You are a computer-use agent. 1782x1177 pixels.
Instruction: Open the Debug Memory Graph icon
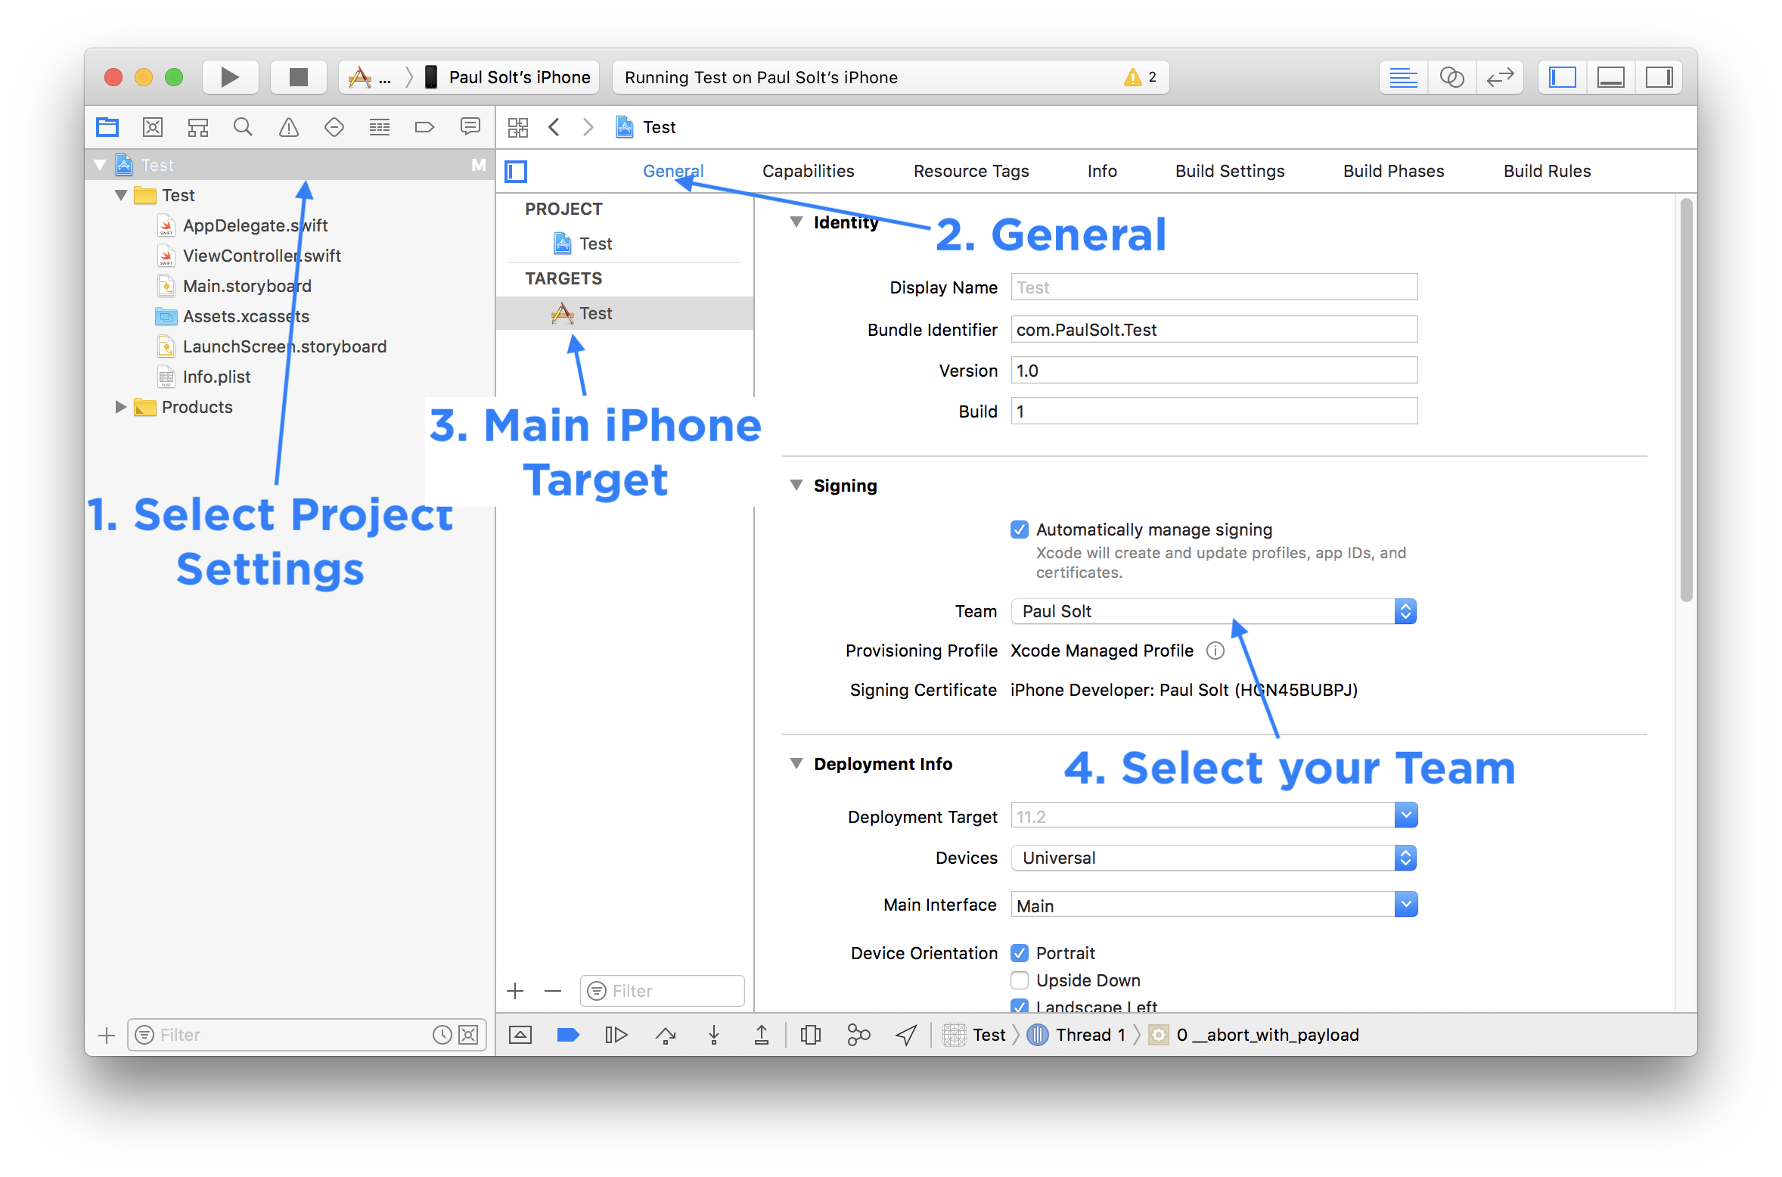[x=858, y=1035]
